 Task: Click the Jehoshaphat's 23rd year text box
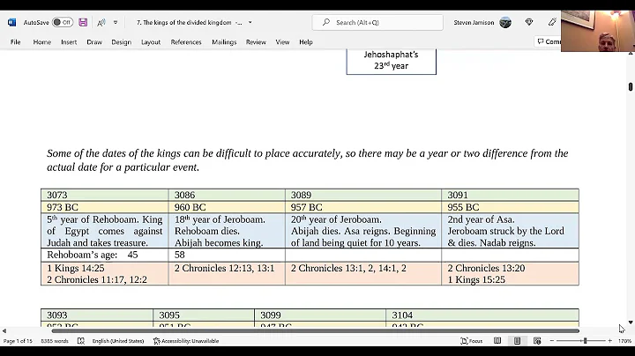pyautogui.click(x=392, y=60)
